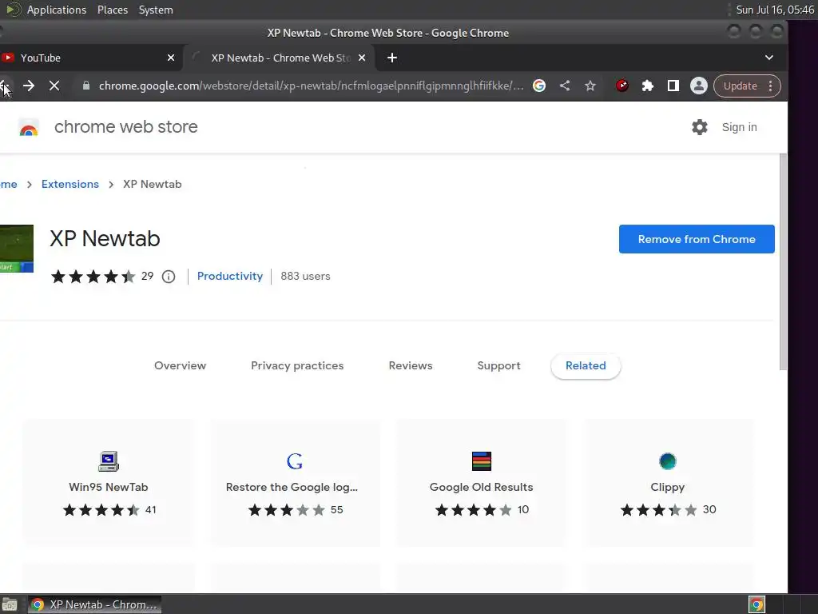The image size is (818, 614).
Task: Click the Win95 NewTab star rating with 41
Action: pos(101,510)
